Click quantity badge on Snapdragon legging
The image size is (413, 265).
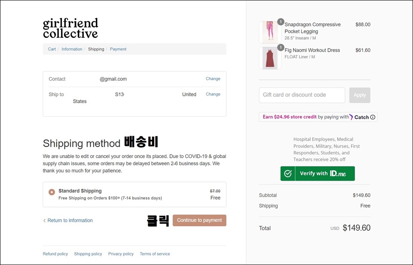(281, 22)
